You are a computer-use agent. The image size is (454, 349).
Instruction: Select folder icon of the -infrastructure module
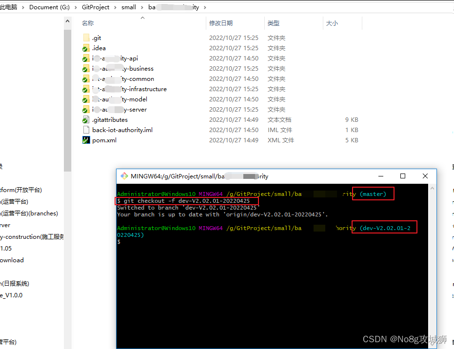click(x=86, y=89)
